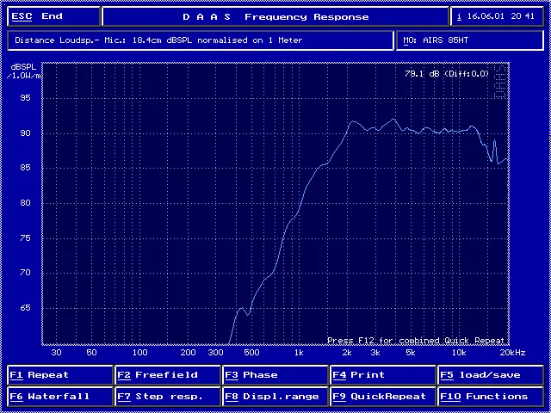
Task: Click the 85 dB axis label
Action: coord(25,168)
